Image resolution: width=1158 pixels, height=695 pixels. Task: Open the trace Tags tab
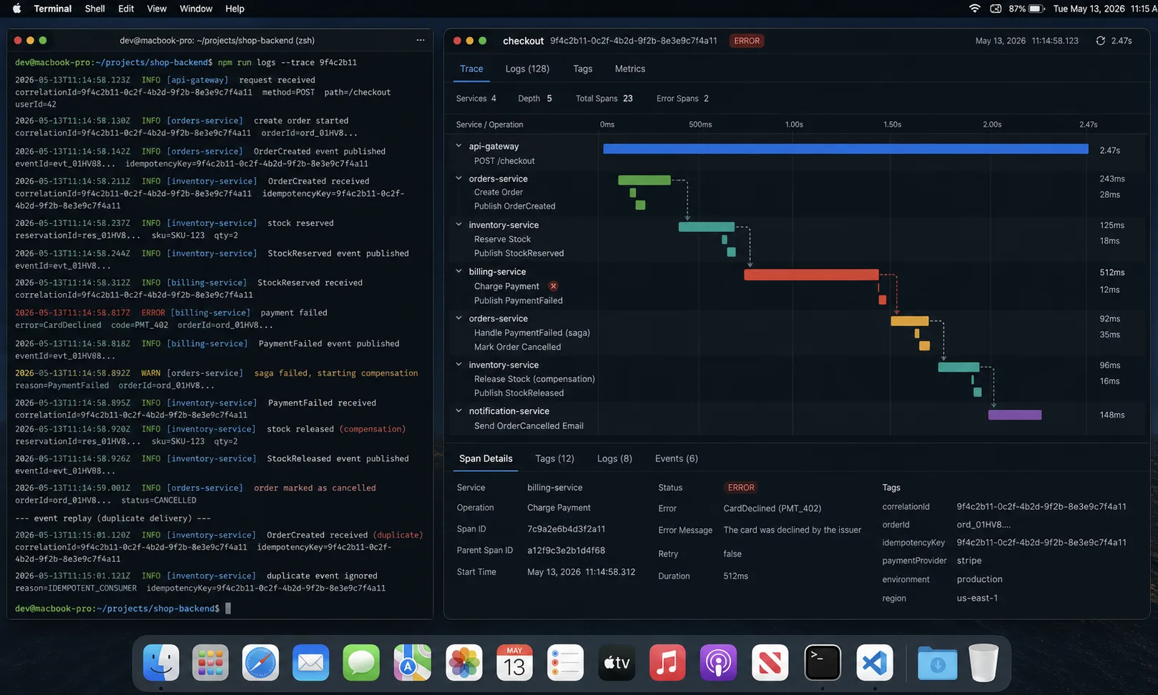pyautogui.click(x=582, y=69)
